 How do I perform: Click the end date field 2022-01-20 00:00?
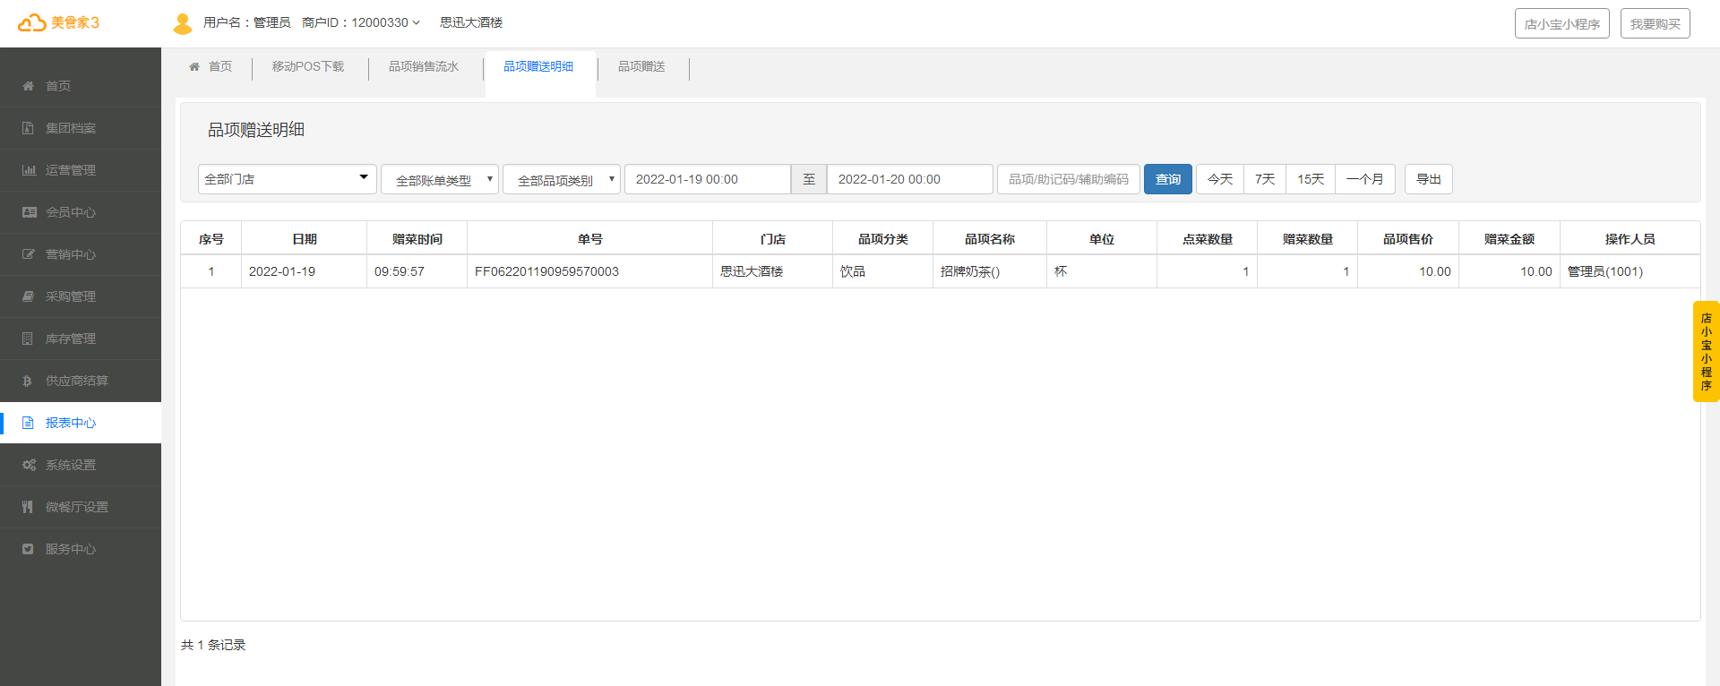pyautogui.click(x=910, y=179)
